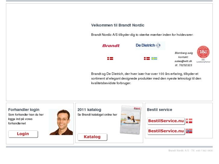219x164 pixels.
Task: Click the 2011 katalog heading
Action: (x=89, y=110)
